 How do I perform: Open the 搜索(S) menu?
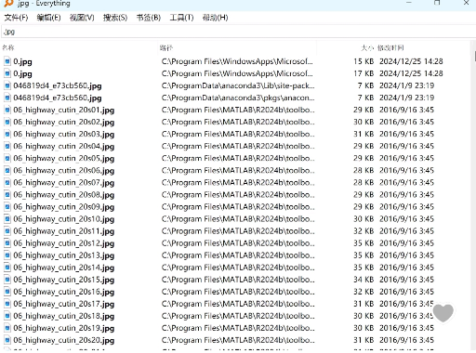pyautogui.click(x=115, y=18)
